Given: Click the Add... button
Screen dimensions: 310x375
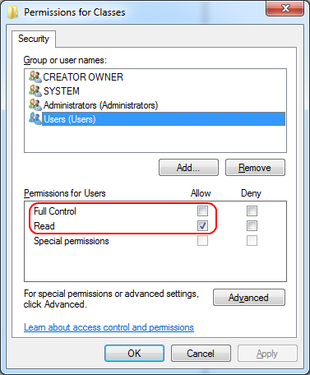Looking at the screenshot, I should click(x=188, y=168).
